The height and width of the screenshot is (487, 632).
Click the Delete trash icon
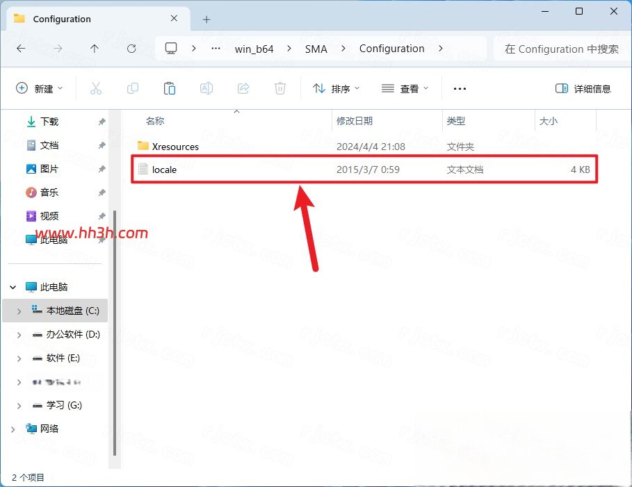280,88
